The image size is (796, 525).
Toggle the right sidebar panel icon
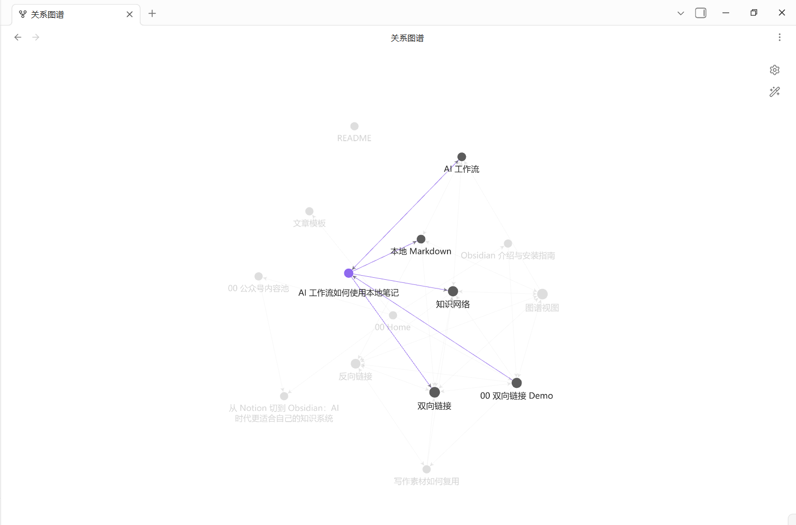click(701, 13)
